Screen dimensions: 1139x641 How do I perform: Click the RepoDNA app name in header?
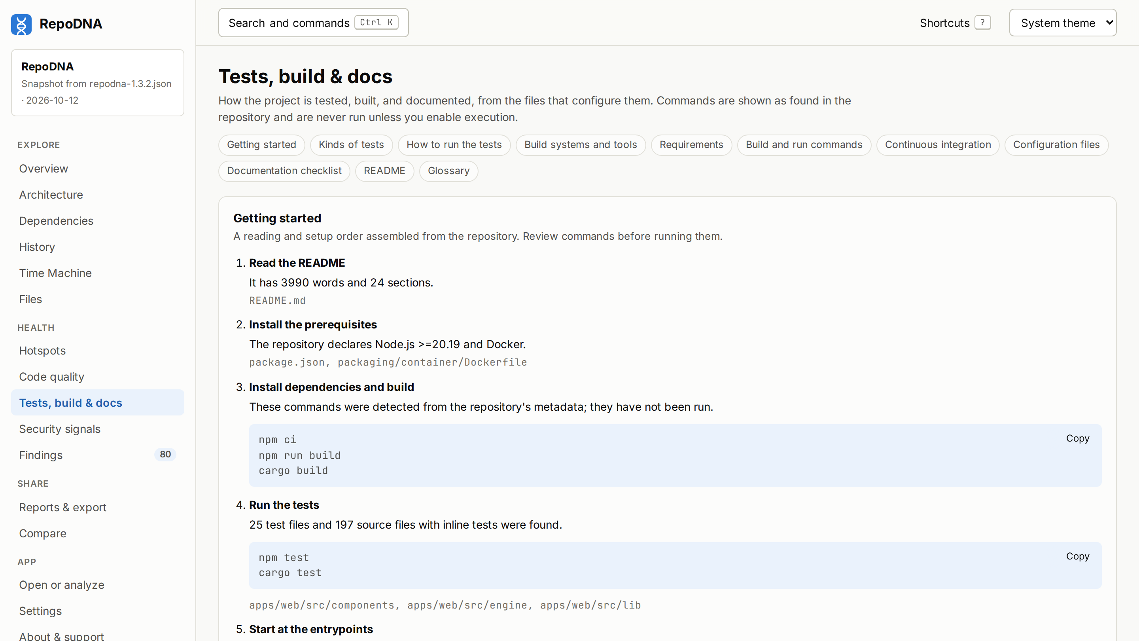point(71,24)
